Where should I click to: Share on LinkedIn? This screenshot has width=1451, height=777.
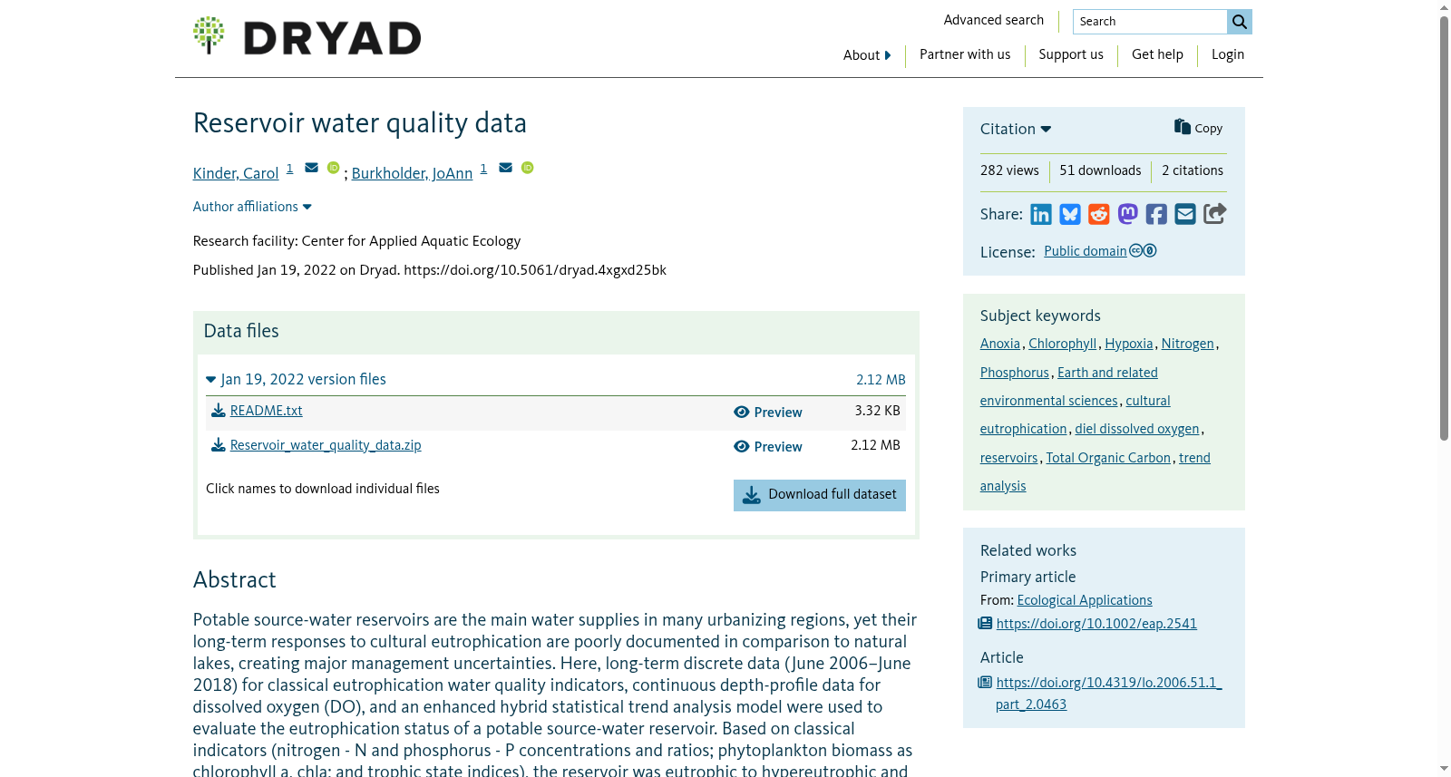(1041, 214)
